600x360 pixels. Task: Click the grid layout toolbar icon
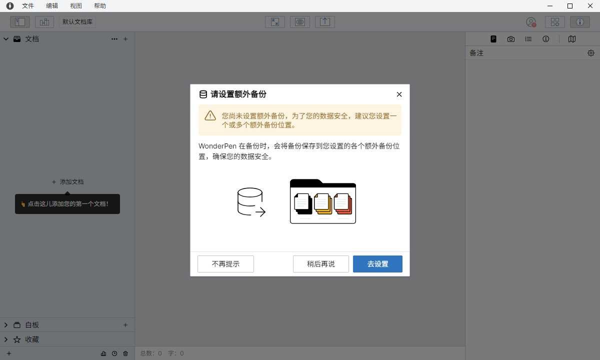tap(555, 22)
